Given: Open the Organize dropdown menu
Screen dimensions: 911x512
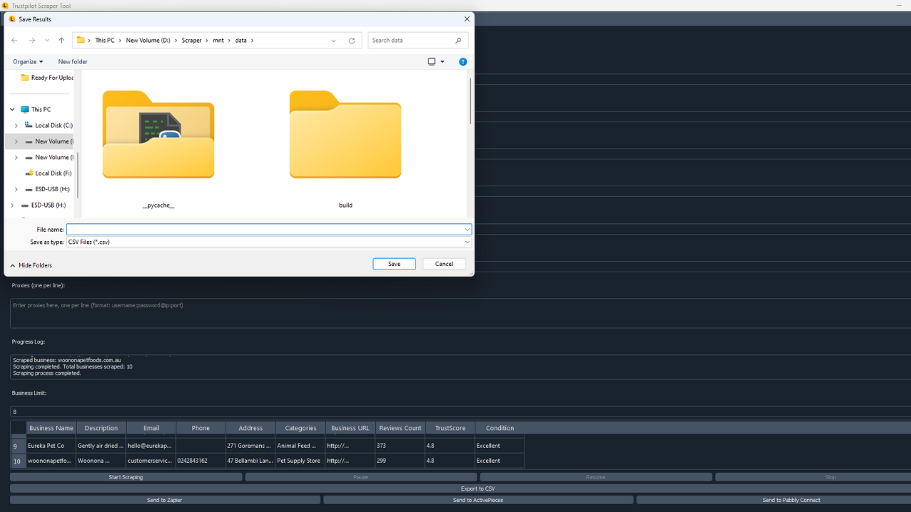Looking at the screenshot, I should 27,62.
